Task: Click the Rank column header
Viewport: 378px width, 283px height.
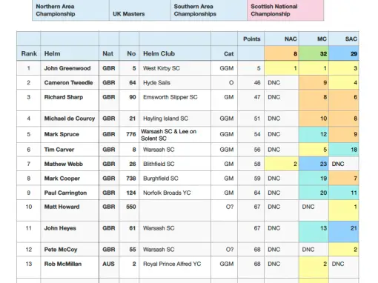Action: (x=29, y=53)
